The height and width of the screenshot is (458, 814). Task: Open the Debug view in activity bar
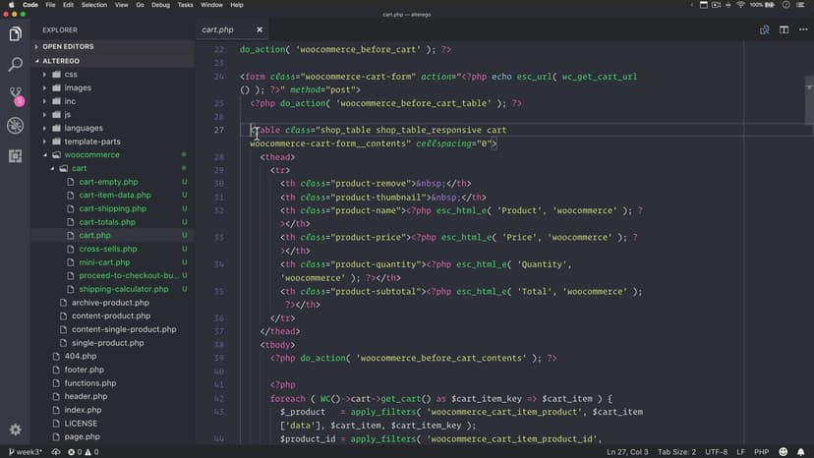pos(15,126)
